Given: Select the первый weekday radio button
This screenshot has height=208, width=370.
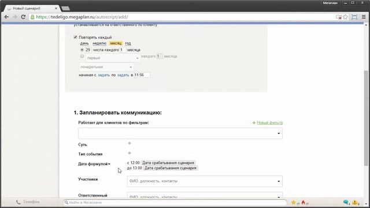Looking at the screenshot, I should [82, 56].
